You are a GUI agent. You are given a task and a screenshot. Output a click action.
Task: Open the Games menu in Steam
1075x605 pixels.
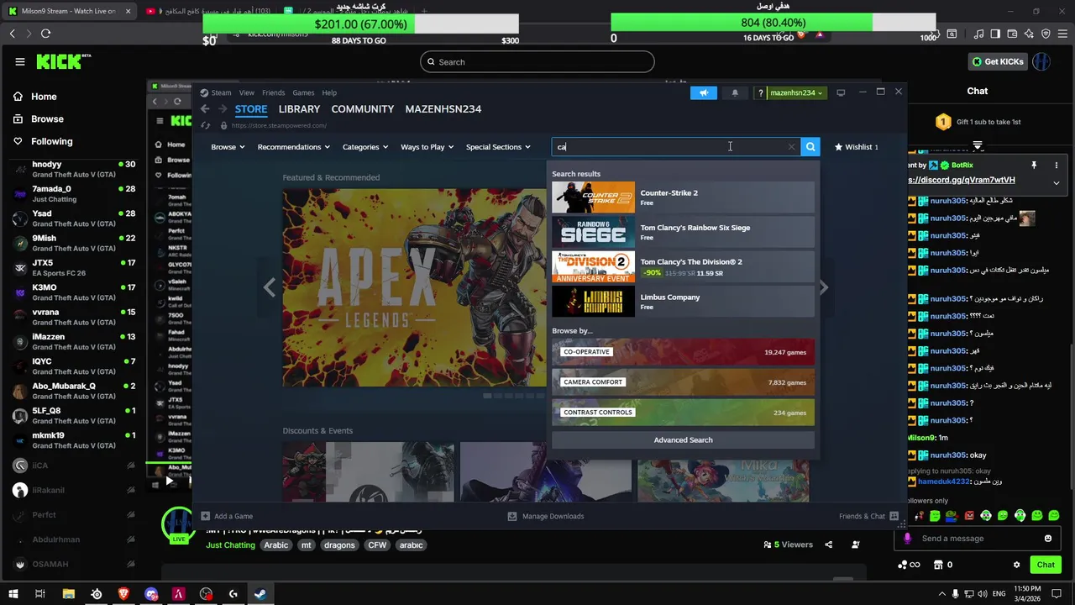[x=303, y=93]
